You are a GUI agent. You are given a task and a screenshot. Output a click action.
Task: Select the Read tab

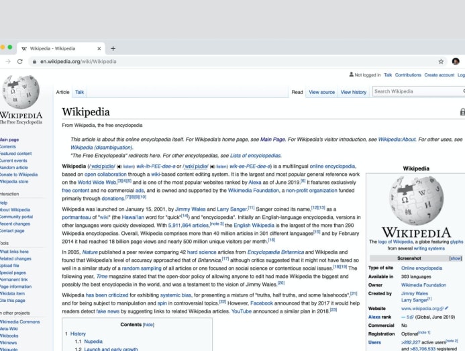(297, 92)
